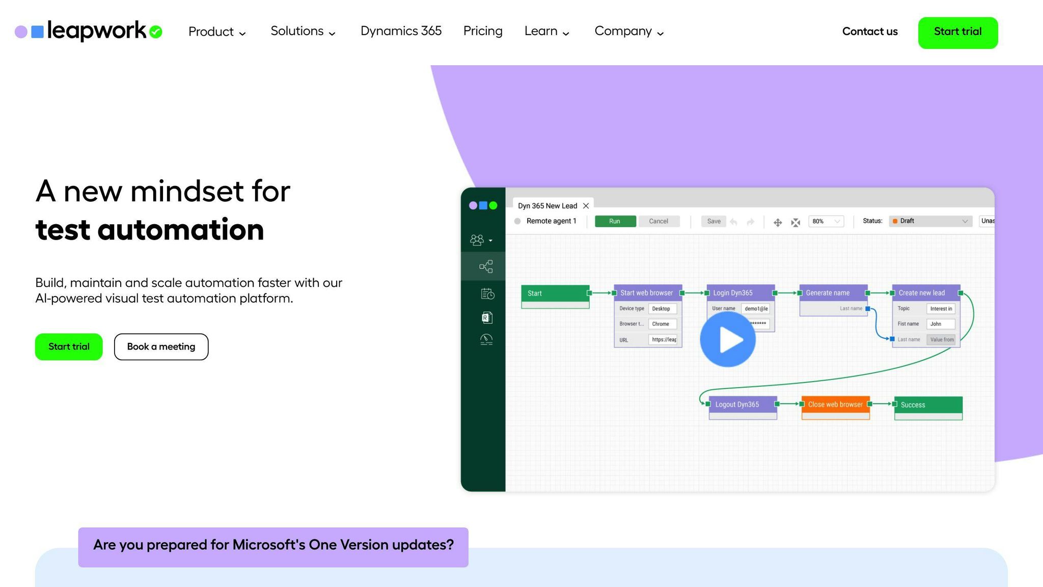Image resolution: width=1043 pixels, height=587 pixels.
Task: Click the undo arrow icon
Action: (x=733, y=222)
